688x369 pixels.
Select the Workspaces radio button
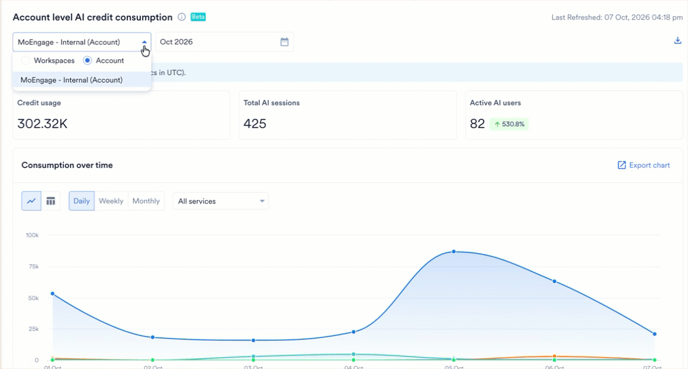click(25, 60)
